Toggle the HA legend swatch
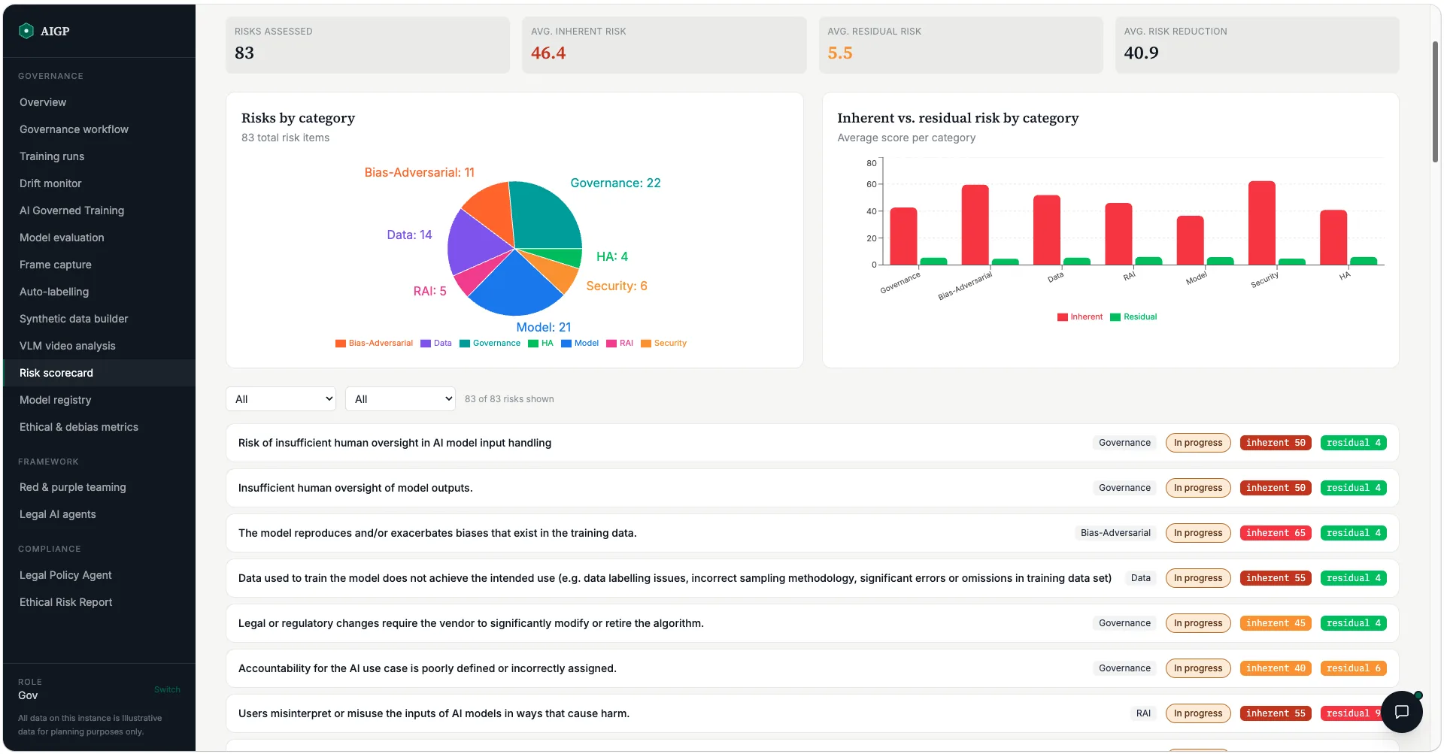Screen dimensions: 1444x754 click(x=533, y=344)
